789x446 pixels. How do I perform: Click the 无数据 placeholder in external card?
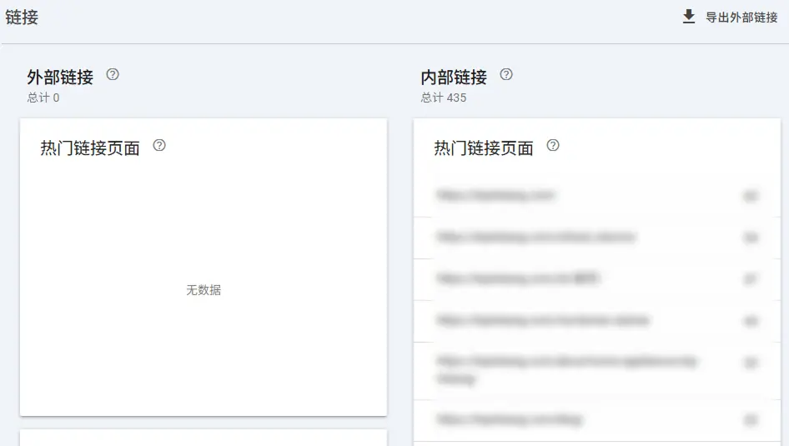pos(204,290)
